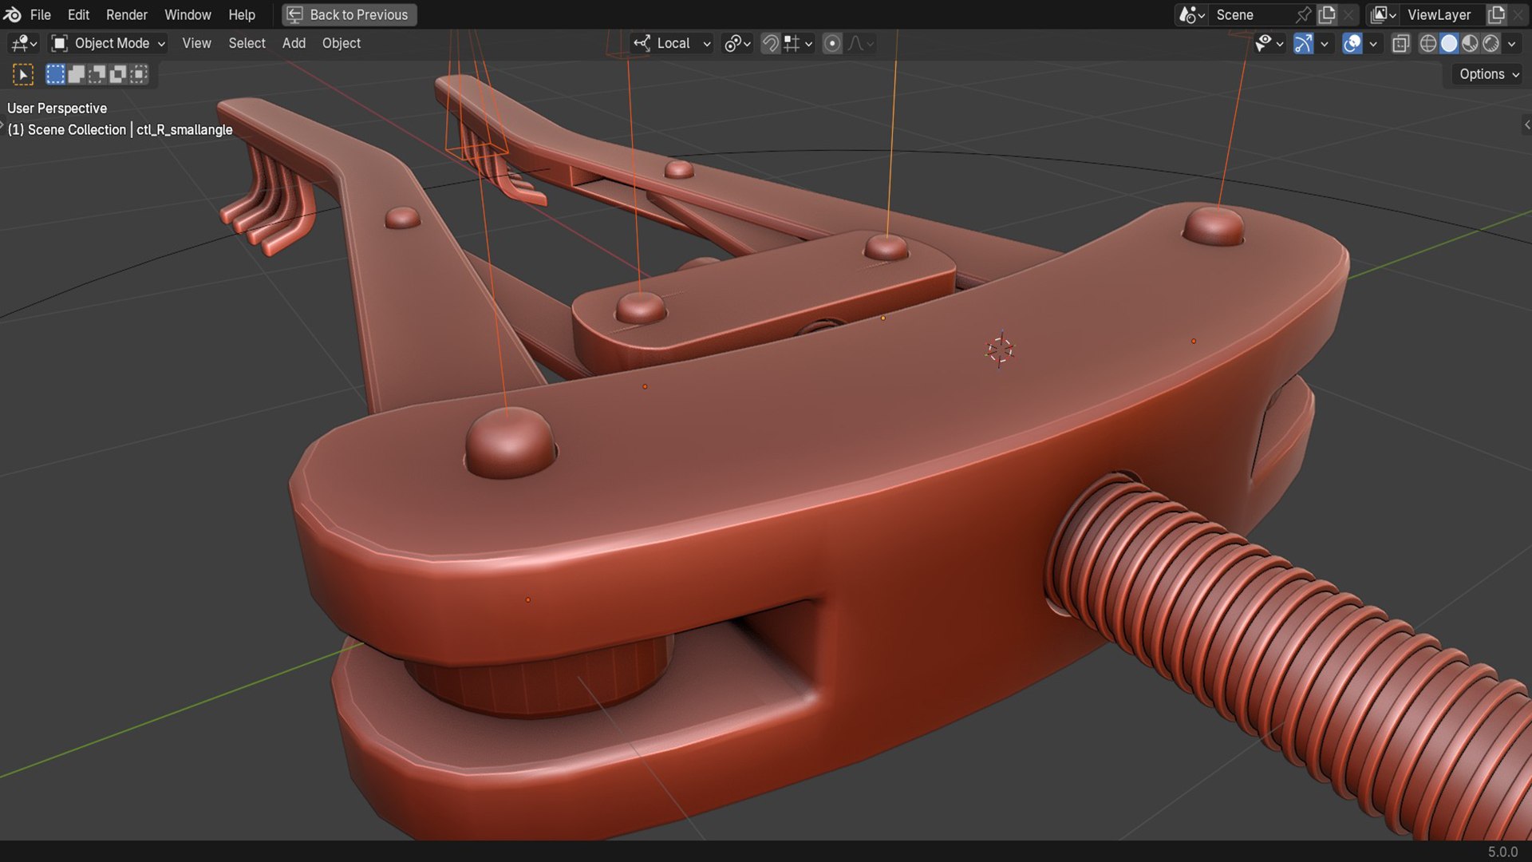Screen dimensions: 1532x862
Task: Open snapping options dropdown
Action: (x=799, y=43)
